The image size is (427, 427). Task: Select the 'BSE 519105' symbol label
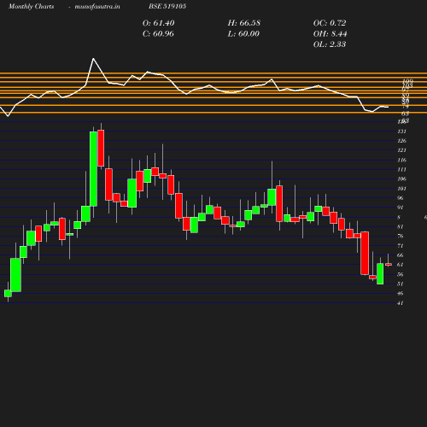pyautogui.click(x=167, y=6)
